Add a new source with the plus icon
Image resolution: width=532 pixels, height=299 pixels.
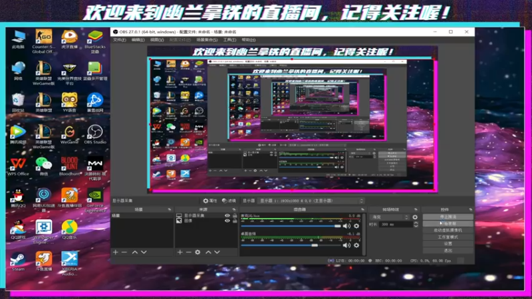180,252
